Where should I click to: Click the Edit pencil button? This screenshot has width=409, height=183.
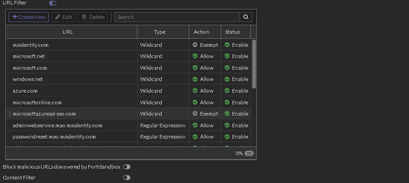click(63, 17)
